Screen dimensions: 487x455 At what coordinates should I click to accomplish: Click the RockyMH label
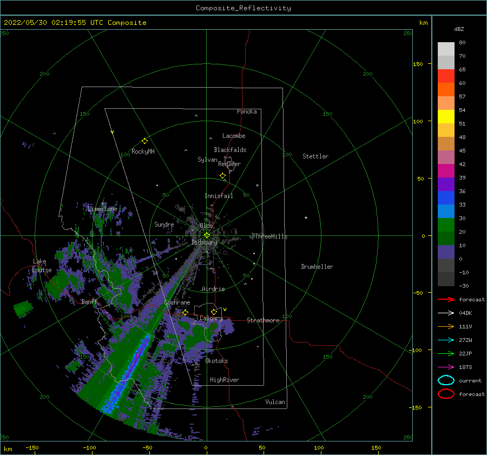143,151
